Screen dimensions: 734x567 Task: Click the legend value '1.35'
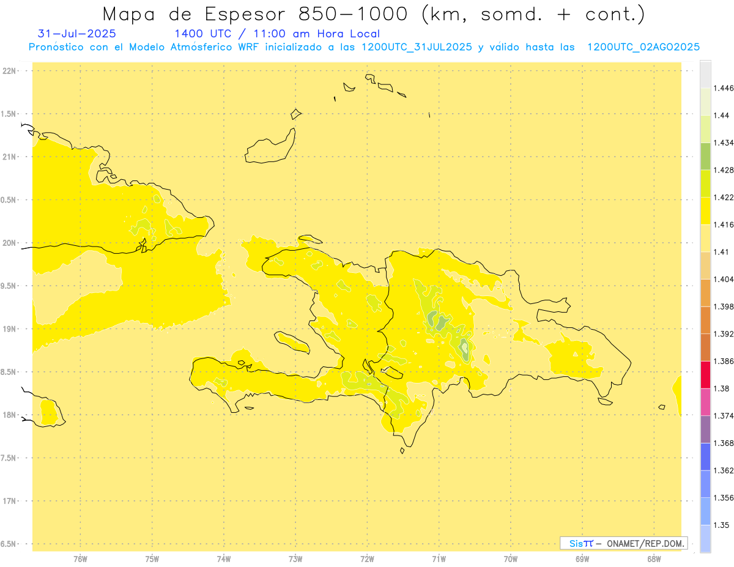tap(722, 525)
